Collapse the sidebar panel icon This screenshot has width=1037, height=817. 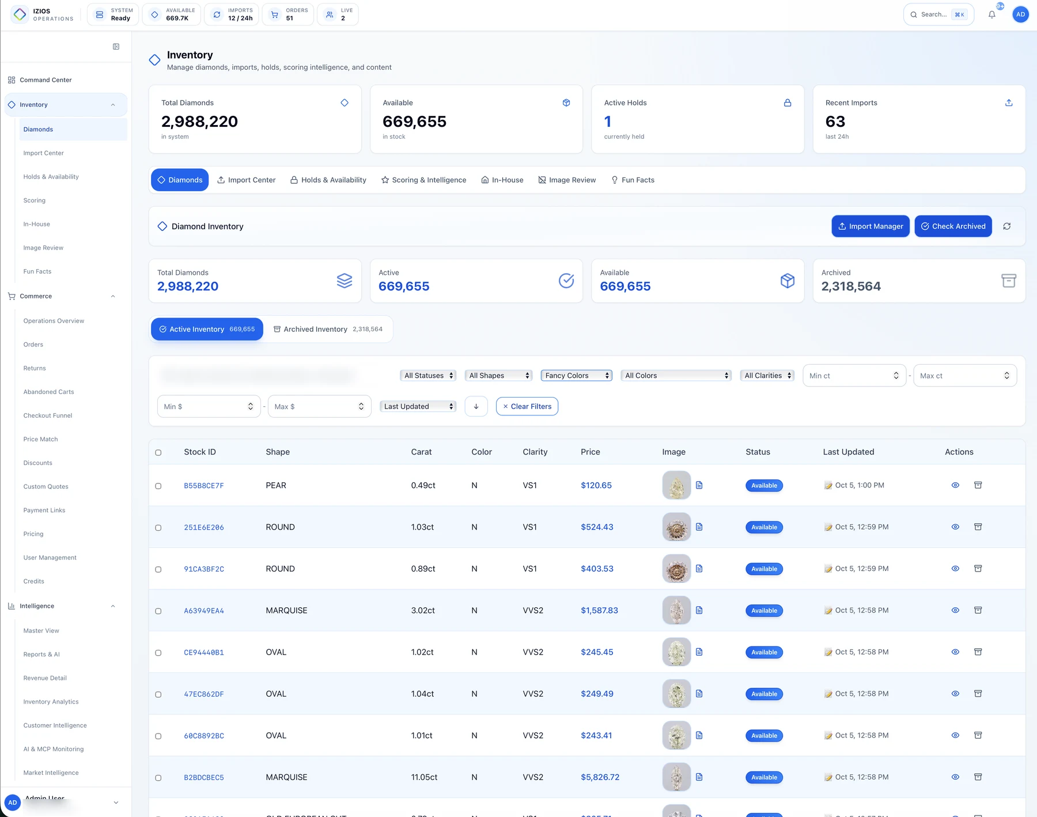pyautogui.click(x=116, y=47)
